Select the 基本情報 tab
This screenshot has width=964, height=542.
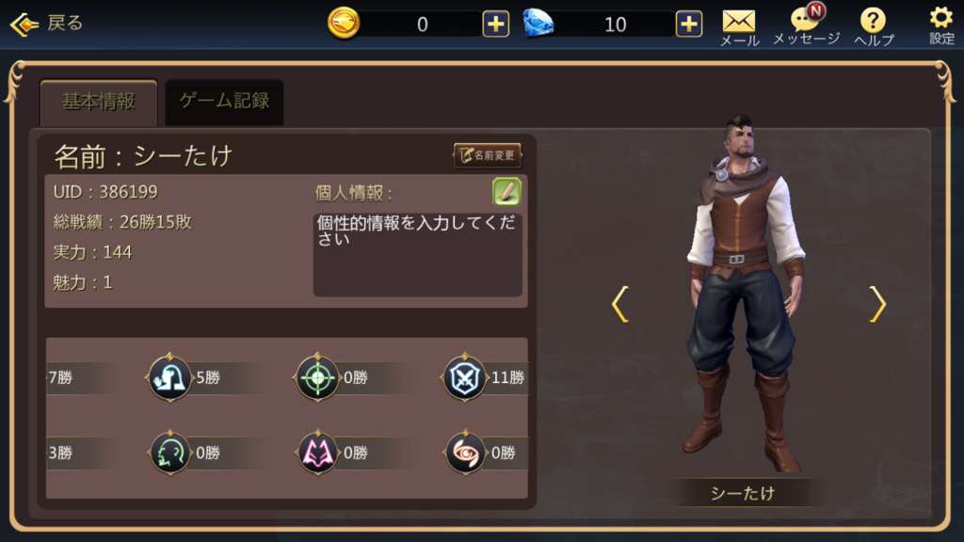click(98, 102)
